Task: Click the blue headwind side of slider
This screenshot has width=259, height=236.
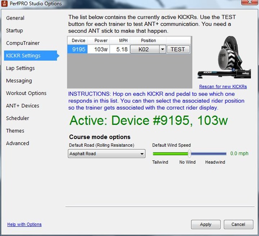Action: [209, 154]
